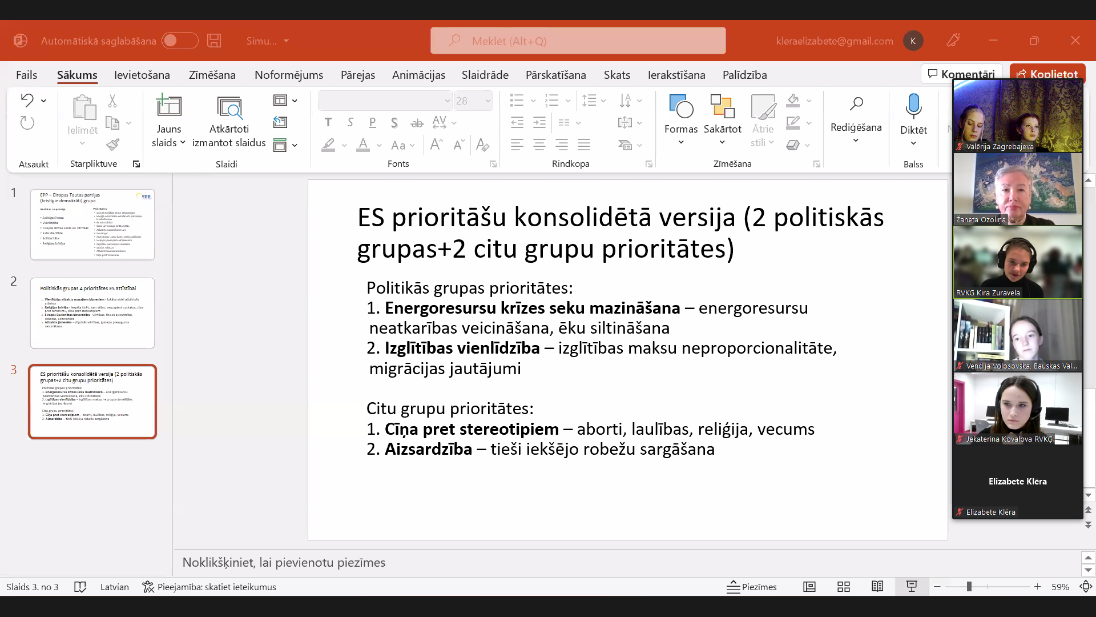Open the font name combo box
The image size is (1096, 617).
coord(385,101)
